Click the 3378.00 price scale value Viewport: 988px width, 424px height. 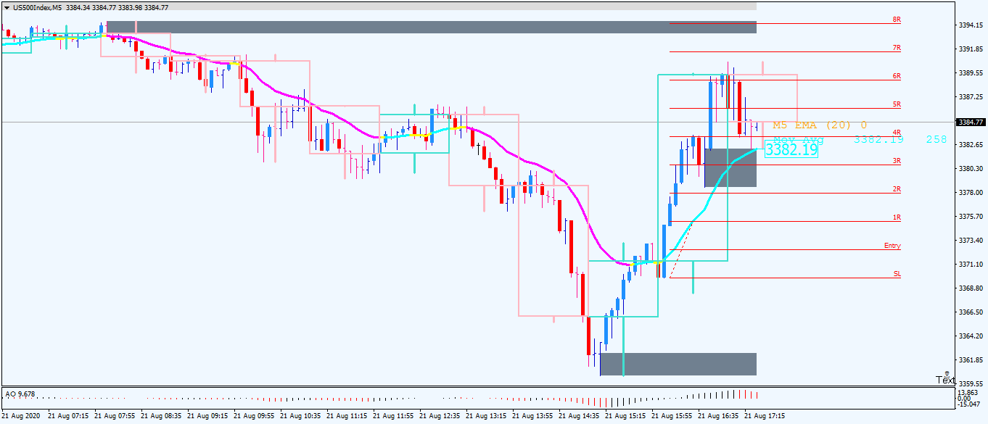(971, 193)
